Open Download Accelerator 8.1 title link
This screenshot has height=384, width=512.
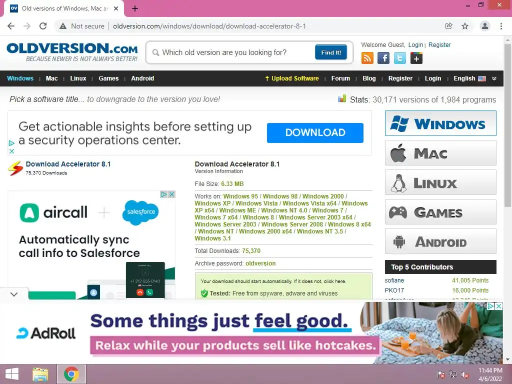(68, 164)
